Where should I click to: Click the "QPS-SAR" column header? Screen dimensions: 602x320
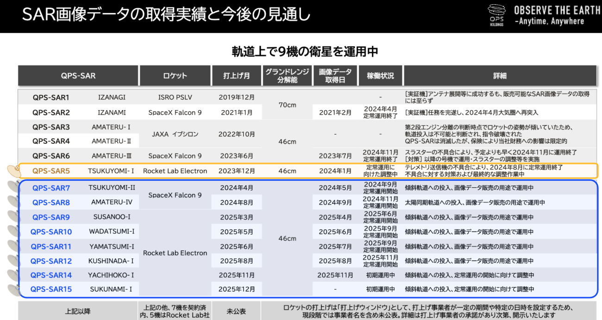[x=78, y=75]
